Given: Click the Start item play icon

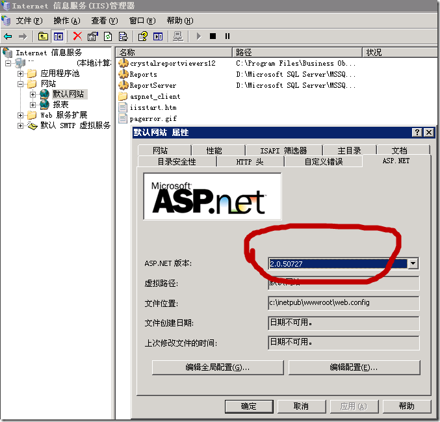Looking at the screenshot, I should click(x=199, y=36).
